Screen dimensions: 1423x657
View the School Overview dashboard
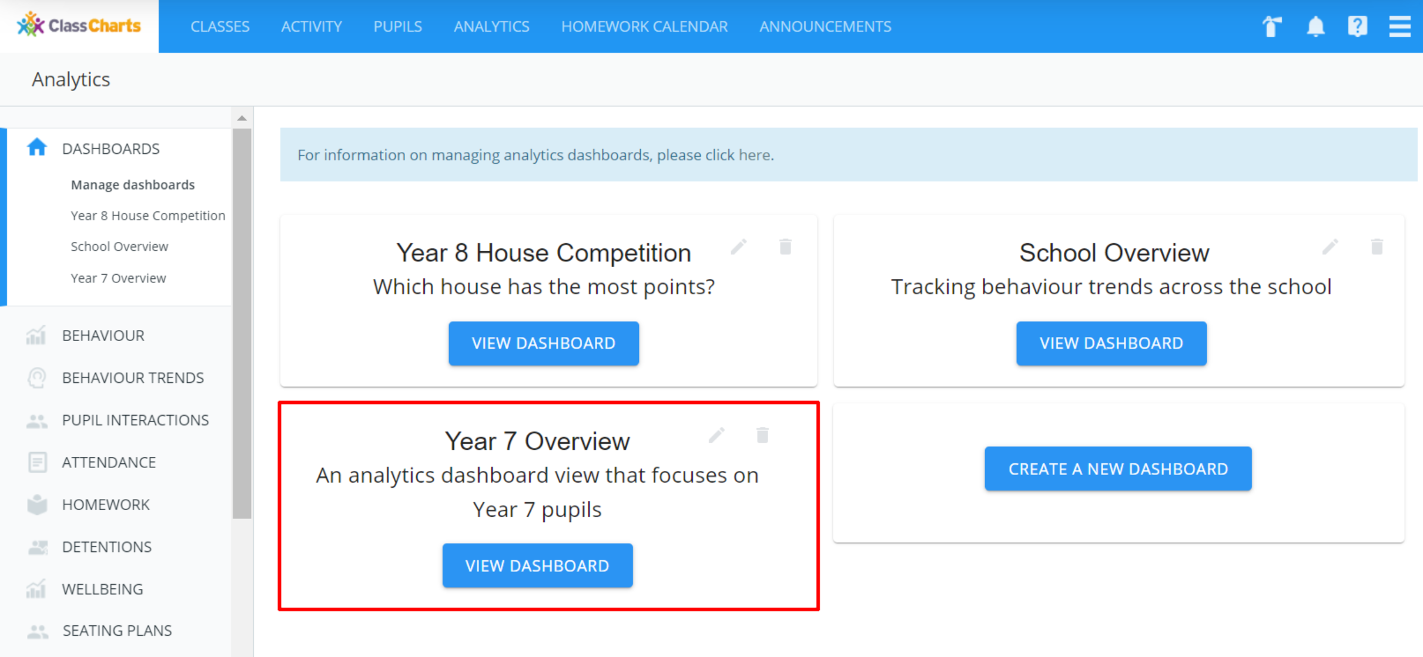pyautogui.click(x=1111, y=343)
